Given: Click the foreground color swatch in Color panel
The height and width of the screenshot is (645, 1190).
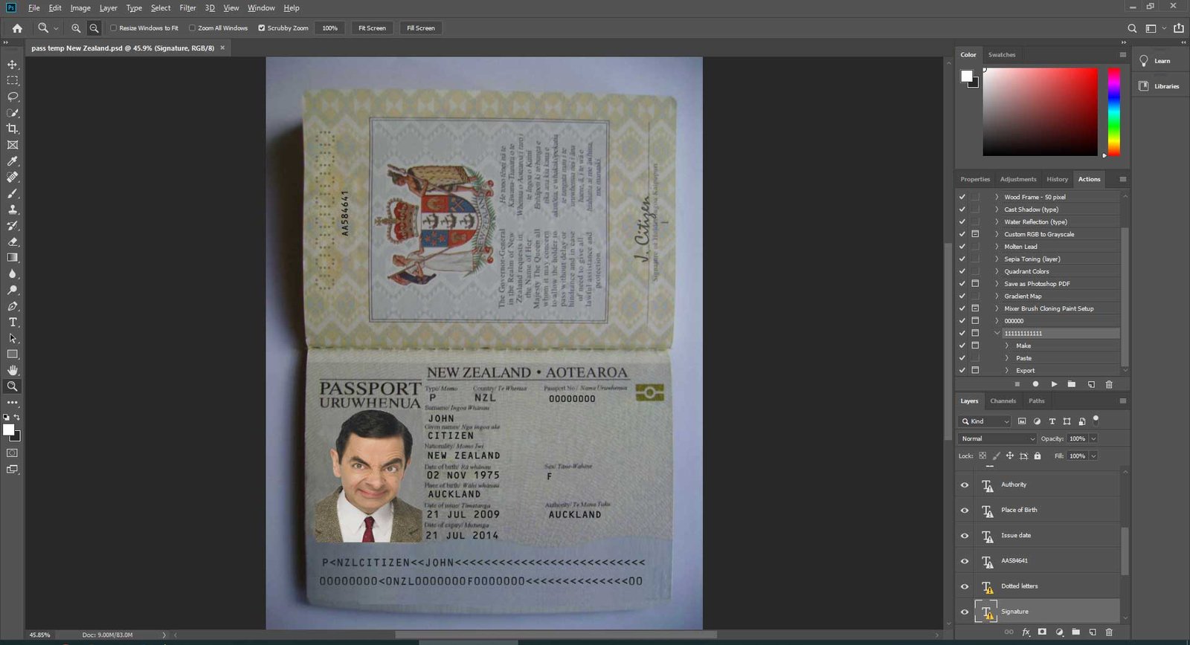Looking at the screenshot, I should pos(966,76).
